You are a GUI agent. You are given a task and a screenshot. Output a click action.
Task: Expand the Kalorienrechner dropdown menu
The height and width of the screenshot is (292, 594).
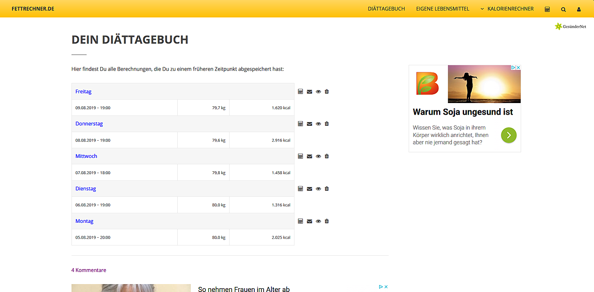tap(507, 9)
